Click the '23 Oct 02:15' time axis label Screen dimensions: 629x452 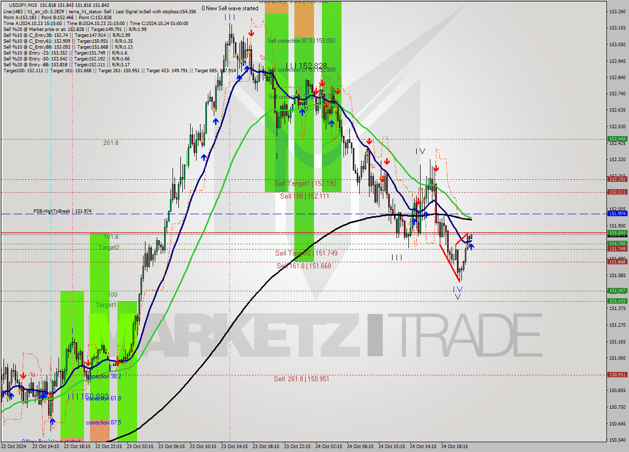pyautogui.click(x=140, y=447)
